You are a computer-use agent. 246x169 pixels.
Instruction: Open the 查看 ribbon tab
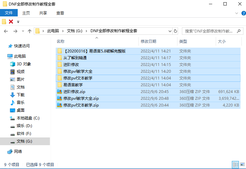click(60, 13)
